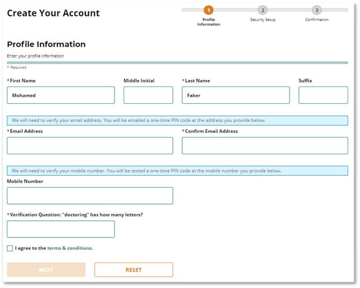Click the step 2 circle indicator

pos(262,10)
